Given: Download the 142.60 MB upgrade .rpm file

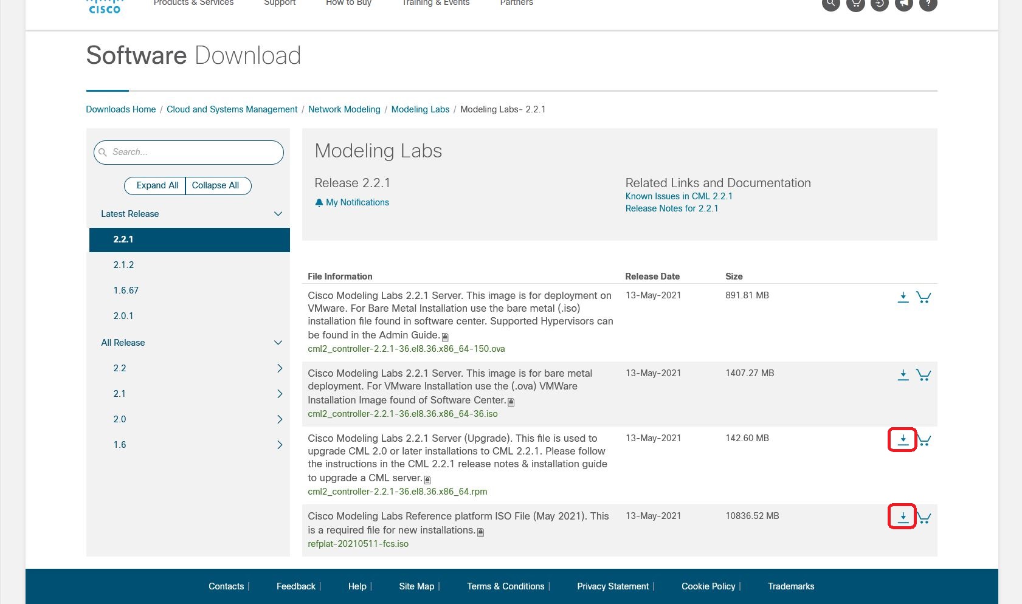Looking at the screenshot, I should click(x=903, y=440).
